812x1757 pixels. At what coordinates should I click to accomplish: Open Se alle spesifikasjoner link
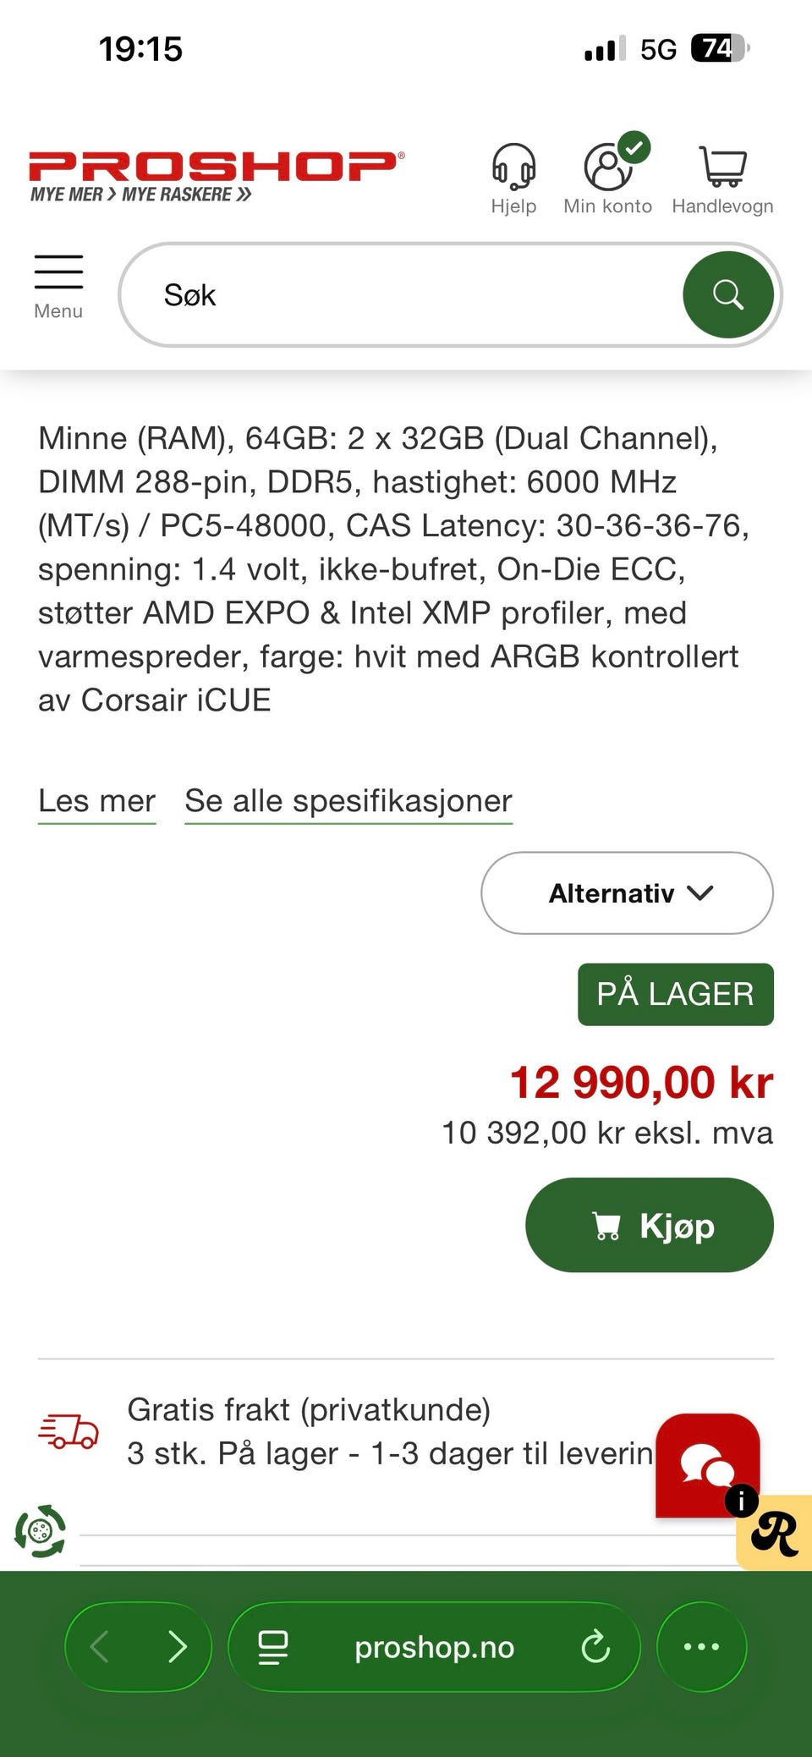[348, 800]
